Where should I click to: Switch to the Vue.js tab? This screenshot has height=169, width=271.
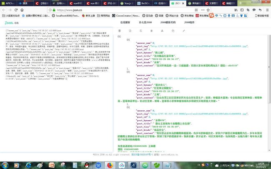[x=127, y=3]
